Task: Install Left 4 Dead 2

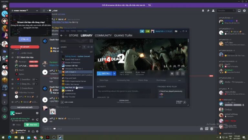Action: (105, 74)
